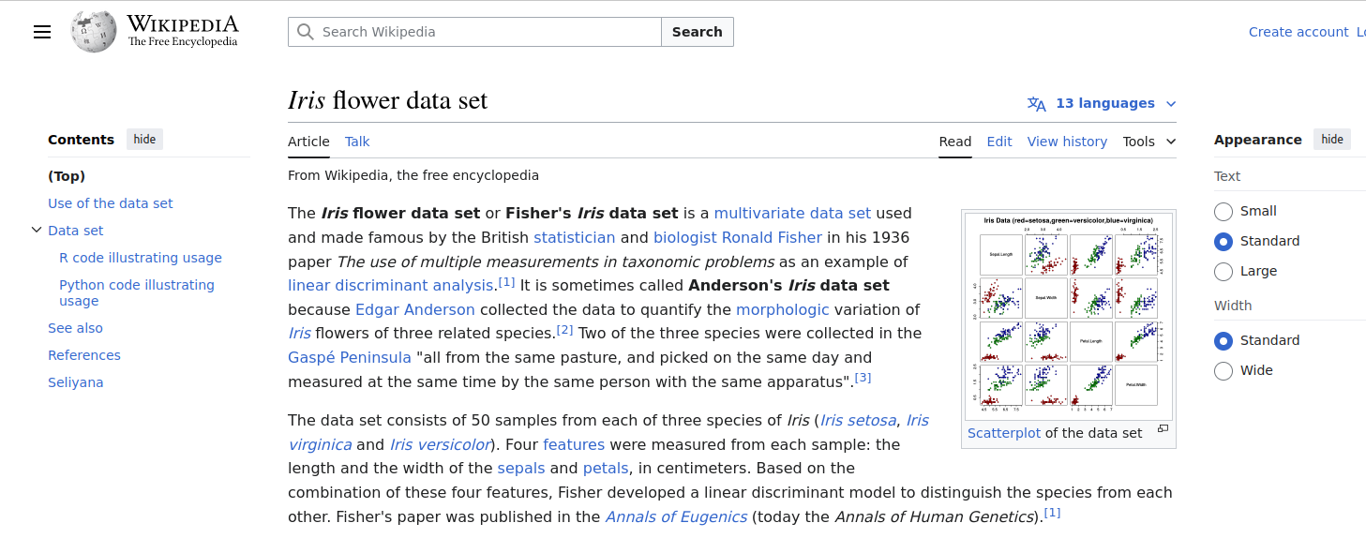Open the Iris scatterplot thumbnail image
The image size is (1366, 553).
[1069, 316]
